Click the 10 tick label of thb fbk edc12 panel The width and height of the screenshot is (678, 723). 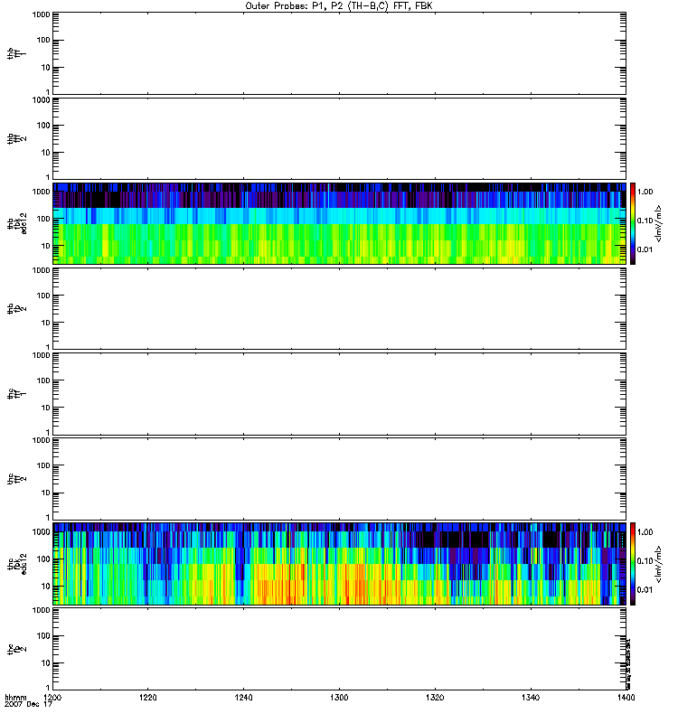[x=45, y=246]
